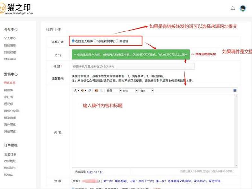Click the highlight background color tool
This screenshot has width=252, height=189.
pos(83,91)
